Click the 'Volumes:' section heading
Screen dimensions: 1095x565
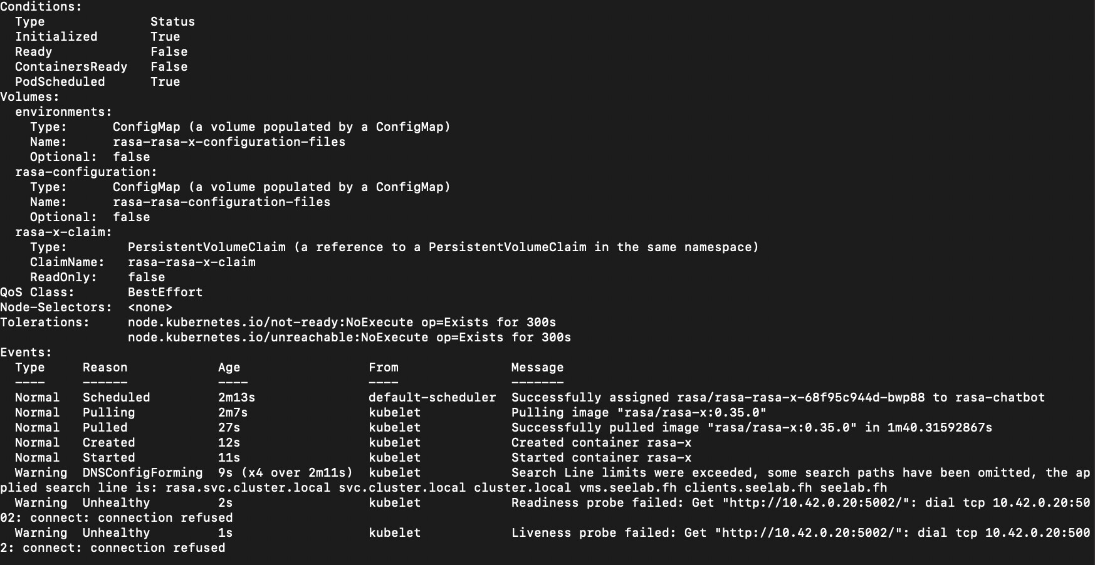[29, 97]
